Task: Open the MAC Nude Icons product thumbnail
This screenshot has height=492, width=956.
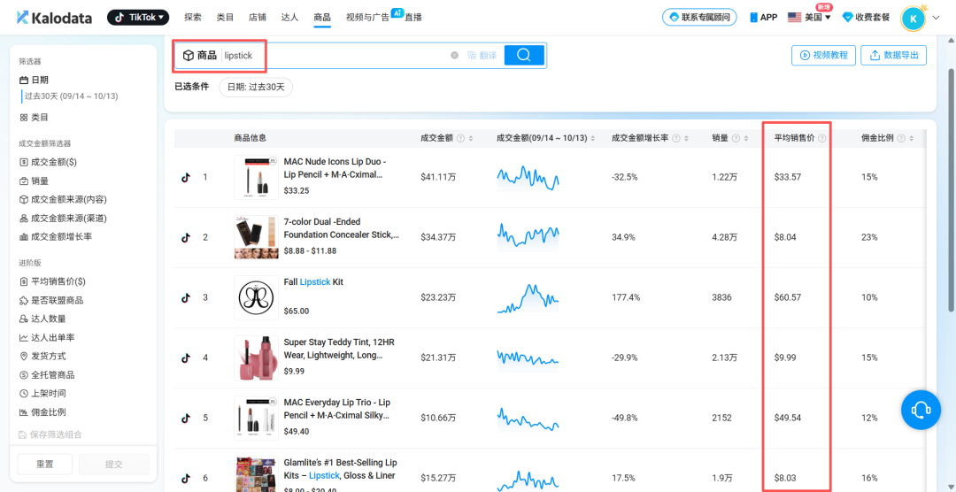Action: [x=256, y=177]
